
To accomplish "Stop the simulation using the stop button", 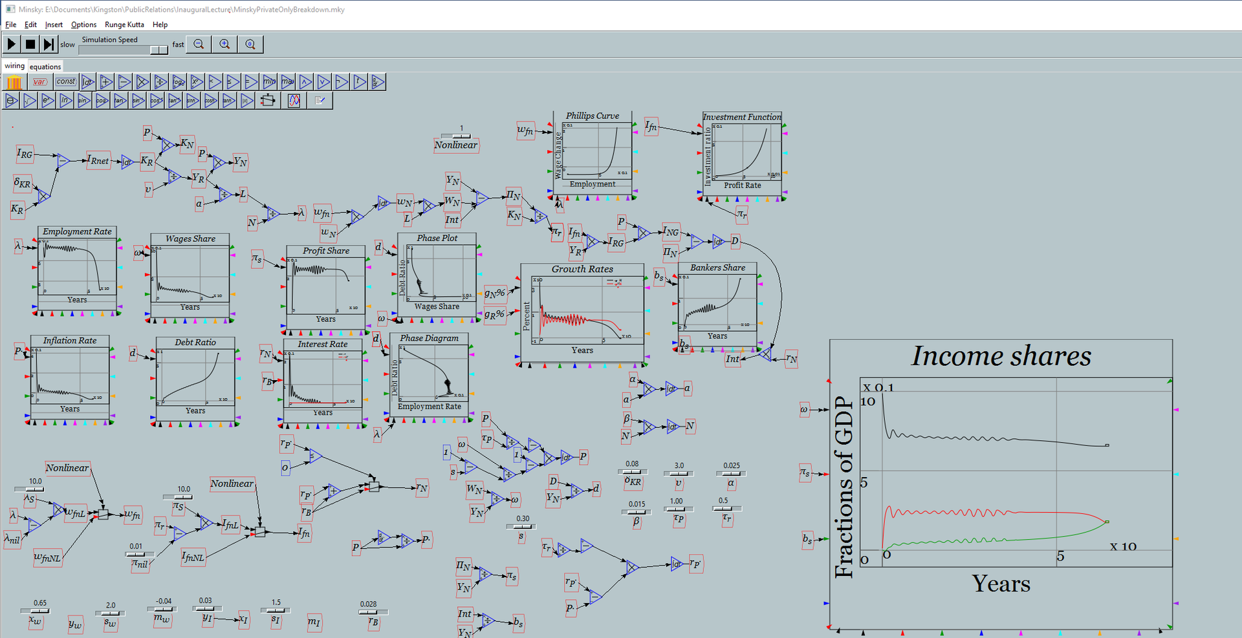I will click(30, 44).
